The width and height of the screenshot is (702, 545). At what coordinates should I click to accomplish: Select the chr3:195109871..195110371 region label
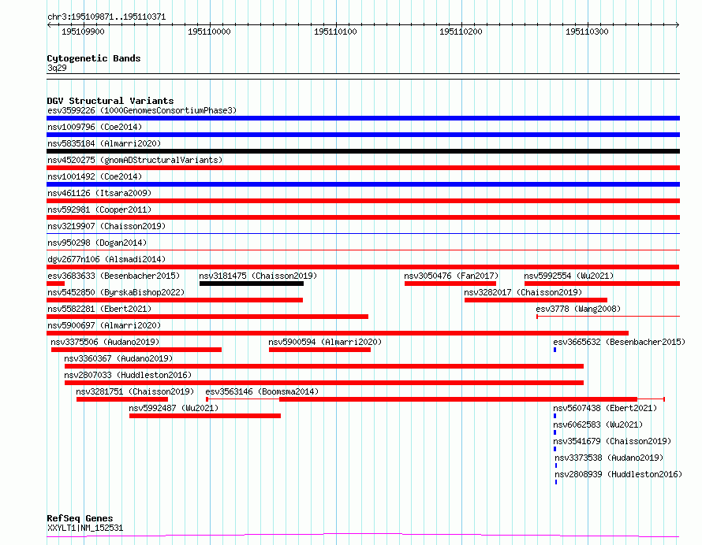[106, 17]
